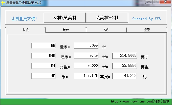Click the hackhome.com URL in the footer
Screen dimensions: 172x105
pyautogui.click(x=131, y=101)
